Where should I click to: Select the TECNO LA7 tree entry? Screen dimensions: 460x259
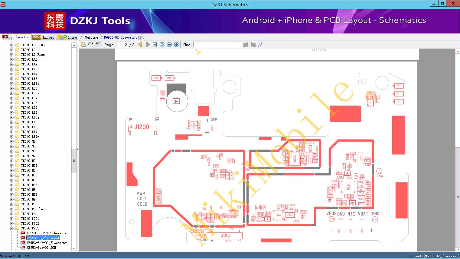(29, 64)
